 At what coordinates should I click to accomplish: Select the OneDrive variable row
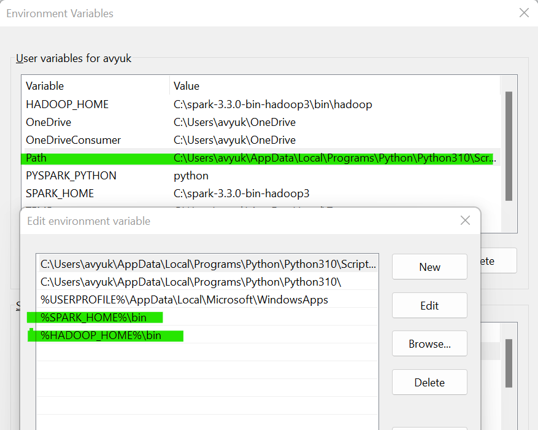pos(261,122)
